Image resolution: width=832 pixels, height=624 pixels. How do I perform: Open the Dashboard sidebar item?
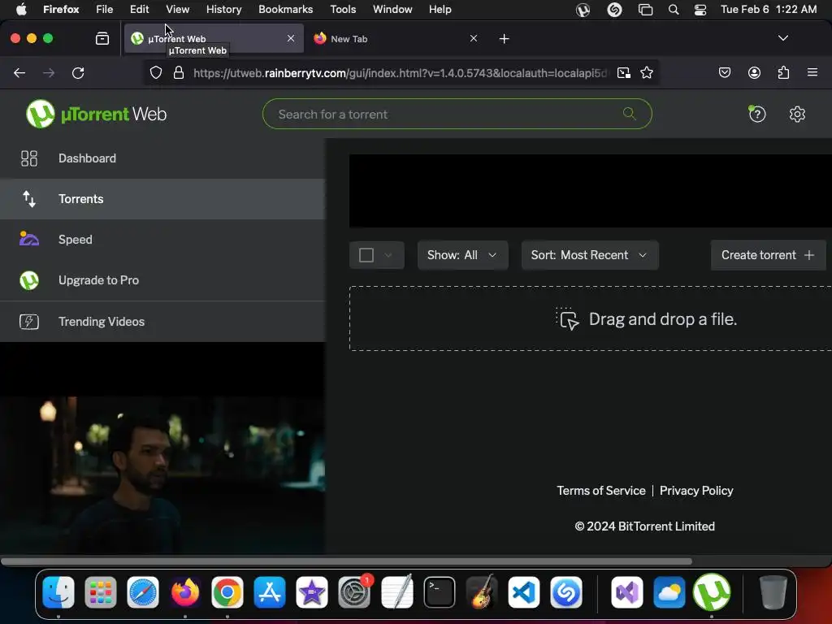tap(162, 158)
